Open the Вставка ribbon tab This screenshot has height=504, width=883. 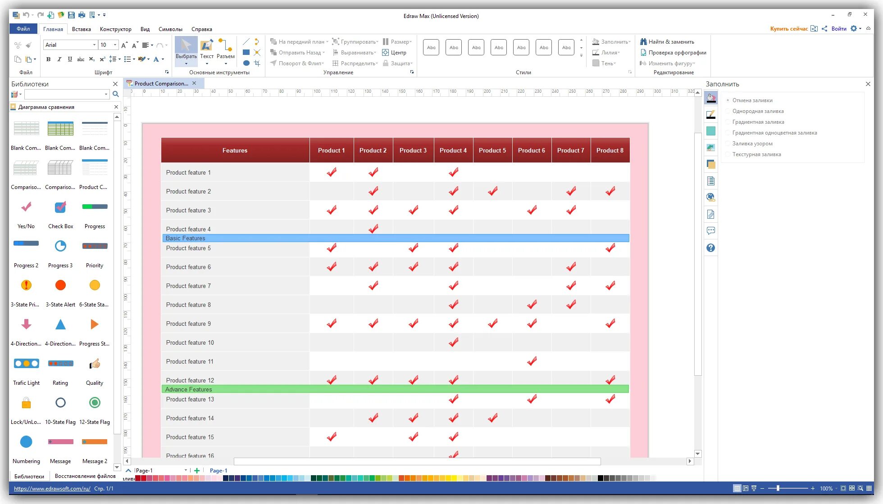coord(82,29)
